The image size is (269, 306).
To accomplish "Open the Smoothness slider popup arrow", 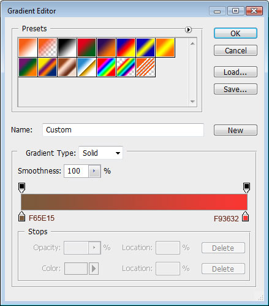I will [94, 171].
